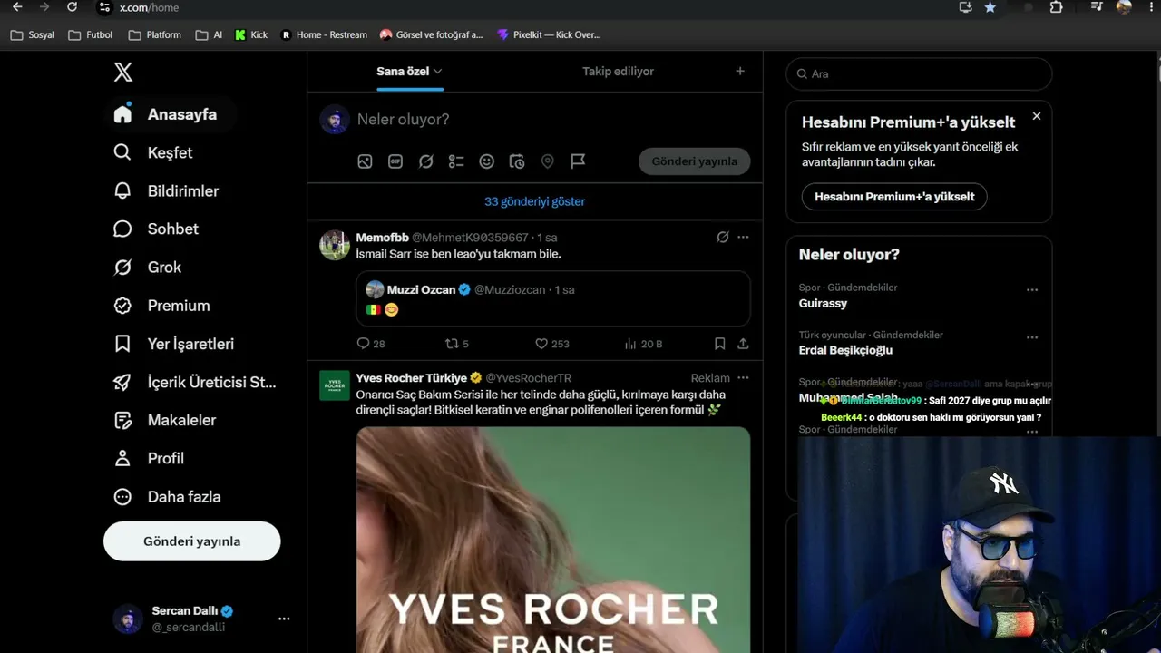Go back with the browser back arrow
This screenshot has height=653, width=1161.
click(x=17, y=7)
